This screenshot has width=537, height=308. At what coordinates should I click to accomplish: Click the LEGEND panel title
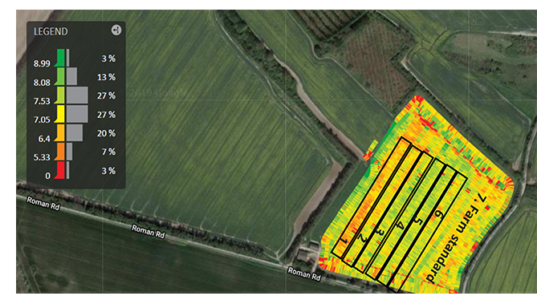51,31
